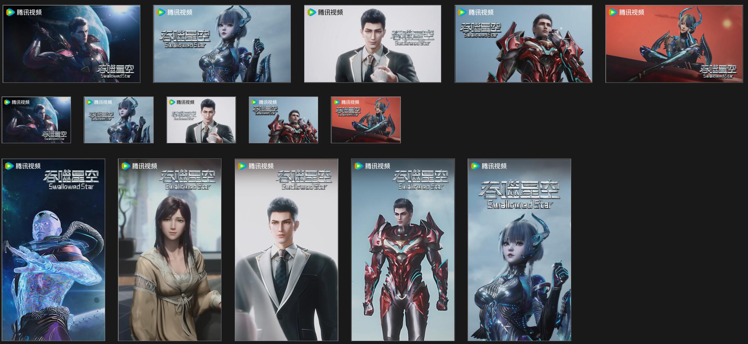Select small thumbnail with red background
Viewport: 748px width, 344px height.
(x=366, y=120)
